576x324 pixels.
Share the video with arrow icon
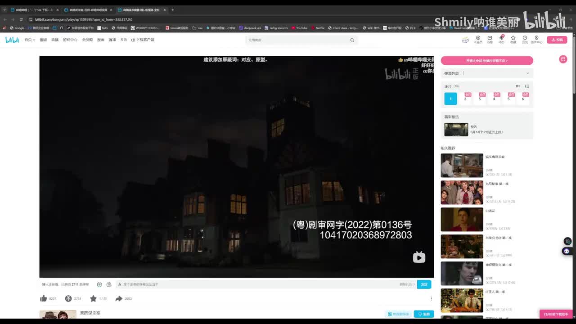[119, 298]
